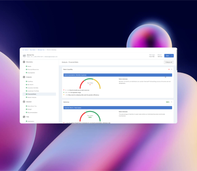Click the Basic Liquidity gauge chart
This screenshot has height=171, width=197.
(x=90, y=83)
